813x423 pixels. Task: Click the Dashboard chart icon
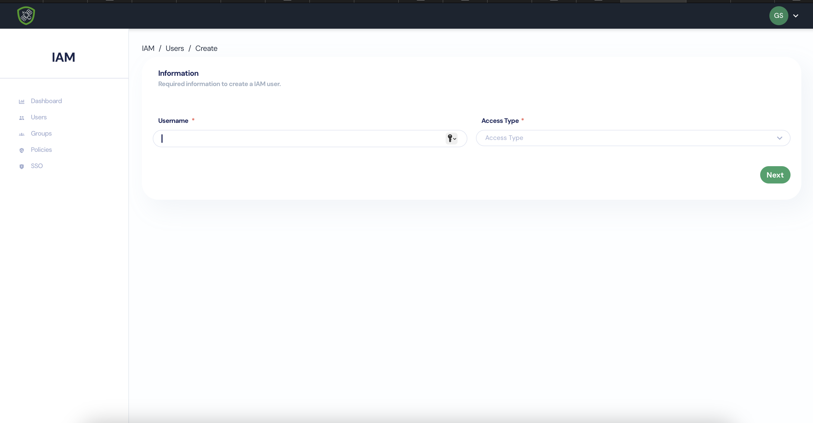click(x=21, y=101)
